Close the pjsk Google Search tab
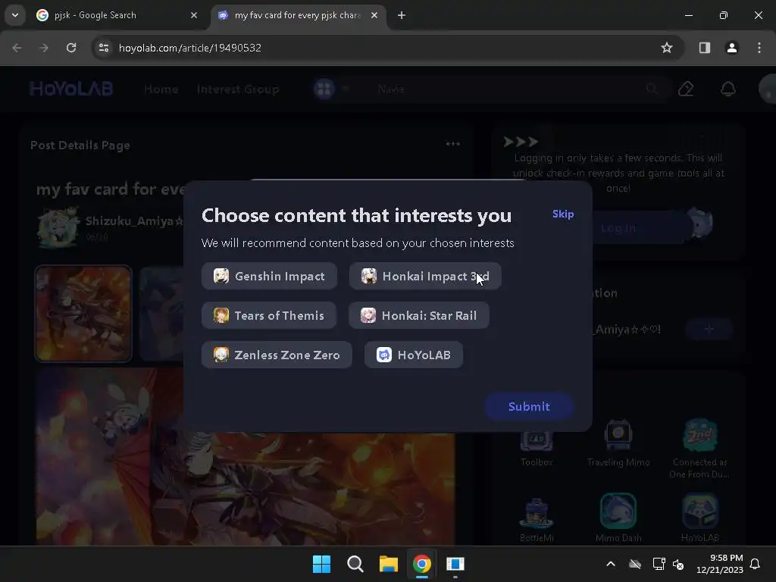 pyautogui.click(x=194, y=15)
